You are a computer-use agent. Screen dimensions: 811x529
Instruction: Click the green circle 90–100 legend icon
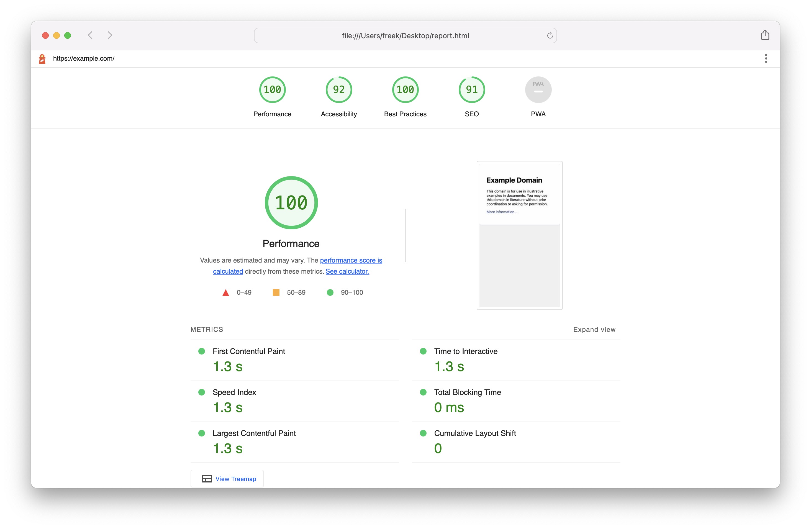330,292
